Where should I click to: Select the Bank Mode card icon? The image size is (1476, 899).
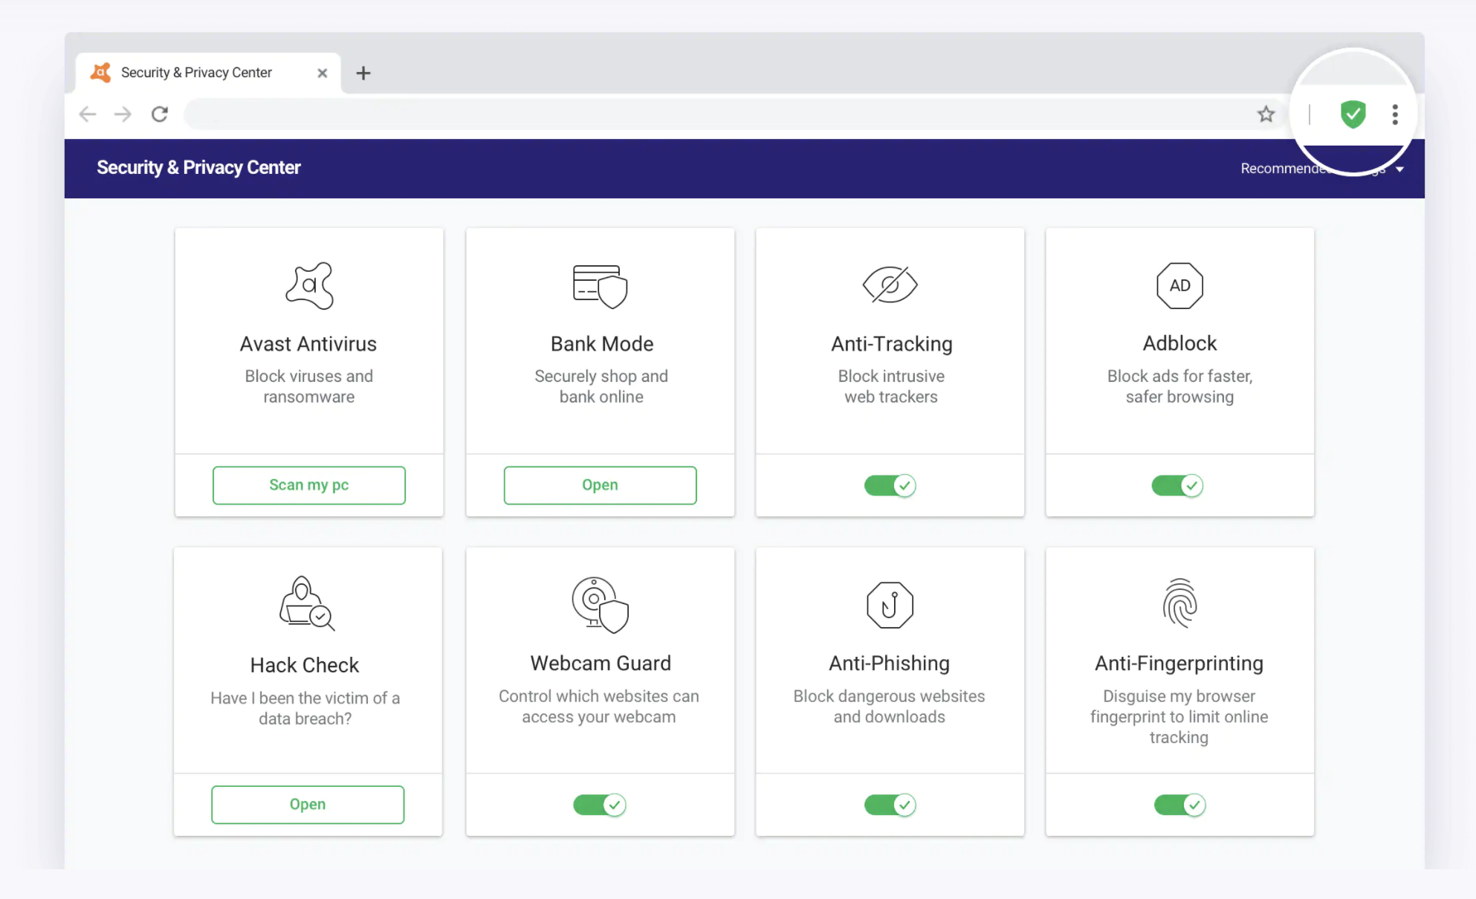point(600,286)
